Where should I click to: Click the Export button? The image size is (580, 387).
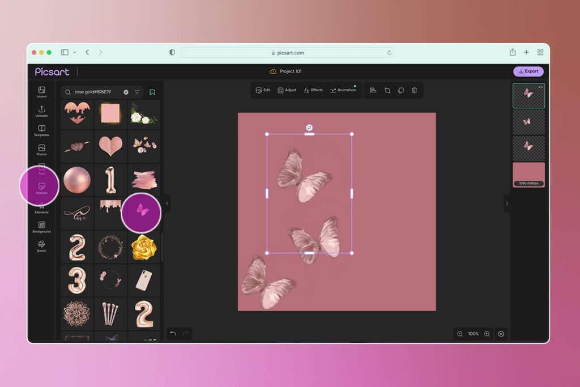coord(528,71)
